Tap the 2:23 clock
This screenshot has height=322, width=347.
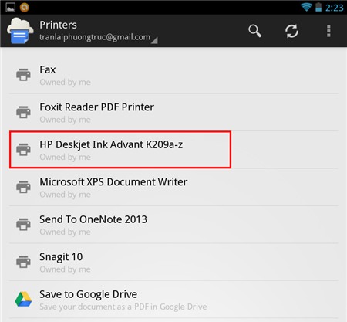(335, 8)
